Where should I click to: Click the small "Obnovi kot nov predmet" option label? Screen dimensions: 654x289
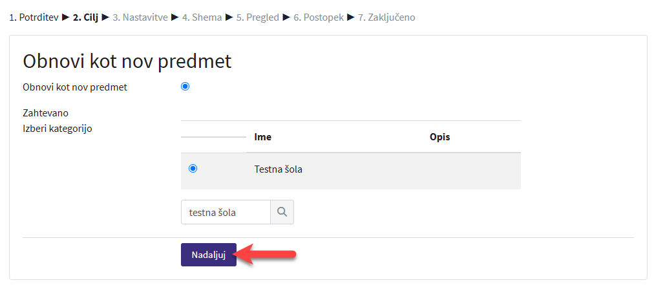click(75, 87)
